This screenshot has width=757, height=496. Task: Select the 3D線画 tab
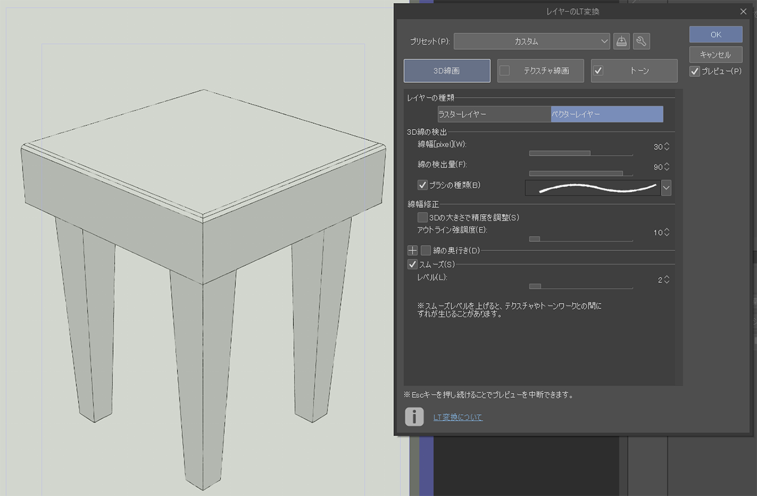point(447,71)
